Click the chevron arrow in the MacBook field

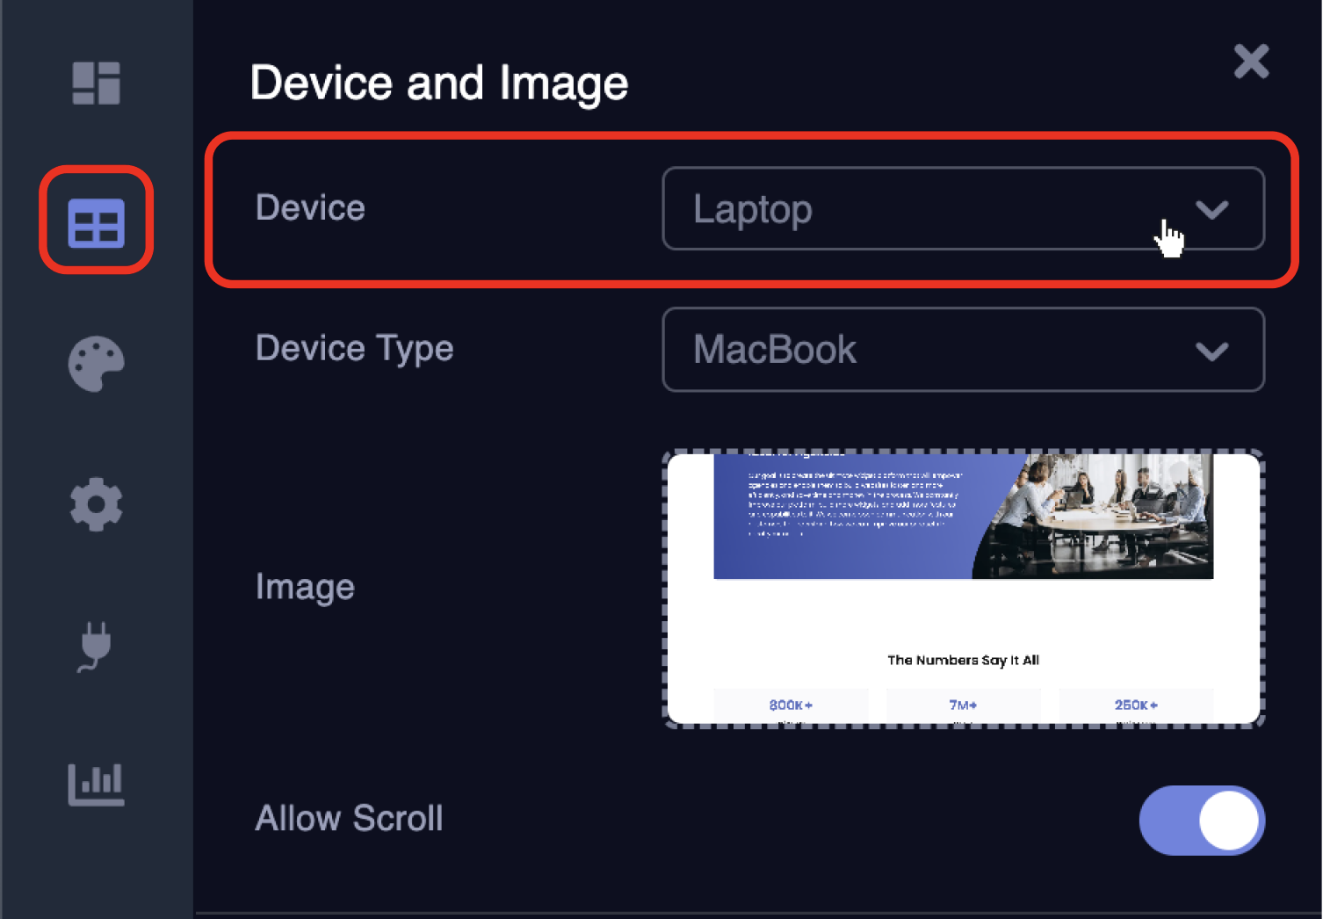point(1211,351)
